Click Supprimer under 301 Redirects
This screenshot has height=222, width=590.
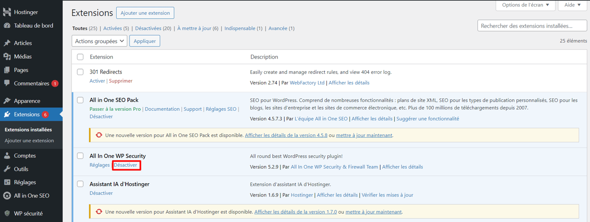(121, 81)
